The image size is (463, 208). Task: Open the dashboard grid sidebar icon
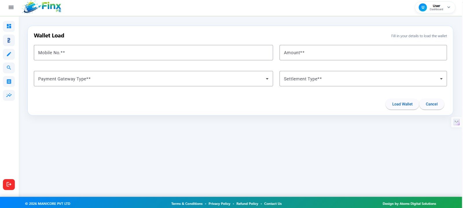(x=9, y=26)
